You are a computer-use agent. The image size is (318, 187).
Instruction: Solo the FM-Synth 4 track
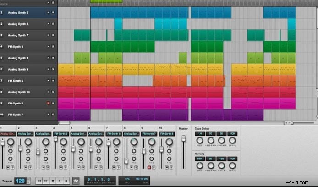(53, 46)
